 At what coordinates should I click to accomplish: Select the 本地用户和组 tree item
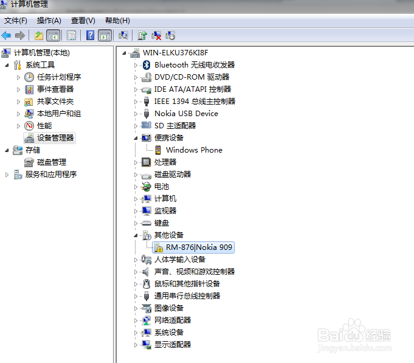(x=59, y=114)
